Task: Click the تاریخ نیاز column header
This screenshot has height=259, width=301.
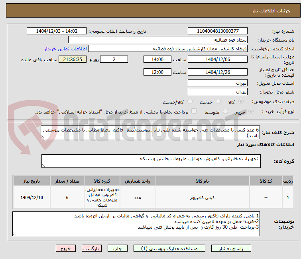Action: pos(31,181)
